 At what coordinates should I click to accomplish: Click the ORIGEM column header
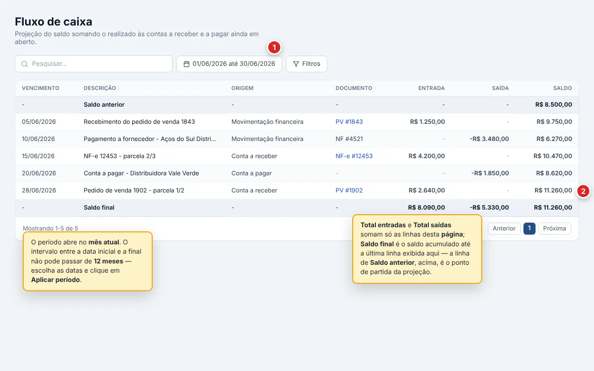pos(242,88)
